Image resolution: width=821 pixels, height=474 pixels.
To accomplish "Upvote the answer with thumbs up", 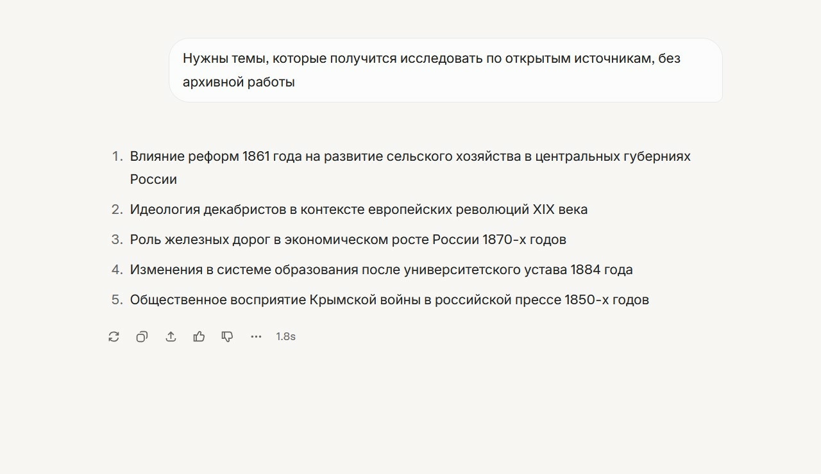I will click(199, 336).
